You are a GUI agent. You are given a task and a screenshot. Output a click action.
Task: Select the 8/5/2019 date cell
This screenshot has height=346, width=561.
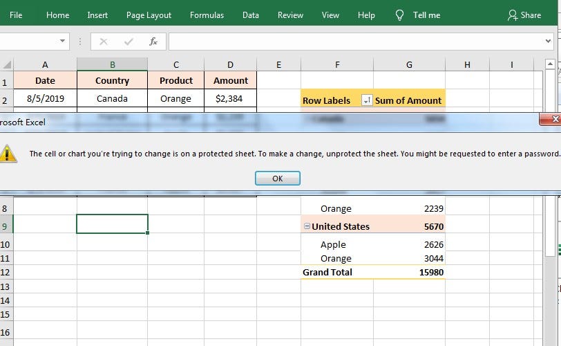45,98
